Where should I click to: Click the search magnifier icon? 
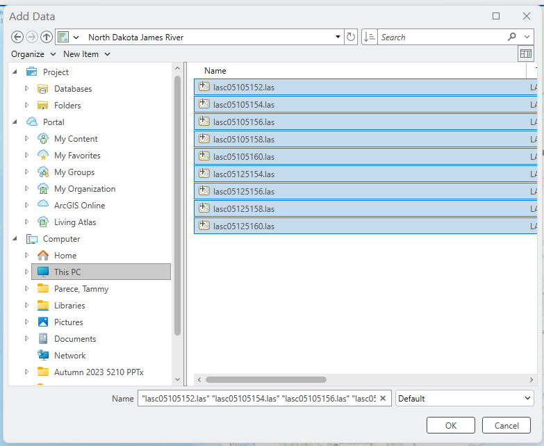[x=512, y=36]
